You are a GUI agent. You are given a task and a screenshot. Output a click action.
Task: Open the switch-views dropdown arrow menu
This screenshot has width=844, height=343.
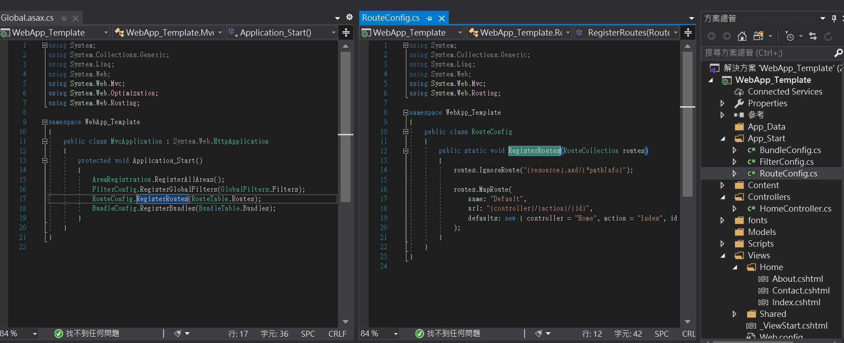(770, 36)
